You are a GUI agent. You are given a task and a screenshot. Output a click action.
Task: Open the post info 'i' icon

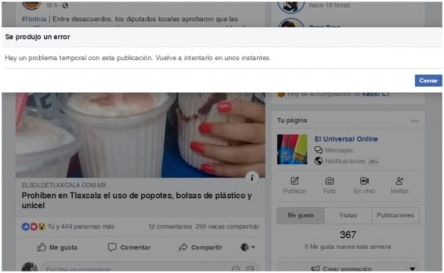click(252, 177)
